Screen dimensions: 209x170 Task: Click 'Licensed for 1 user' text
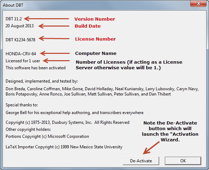[x=23, y=61]
